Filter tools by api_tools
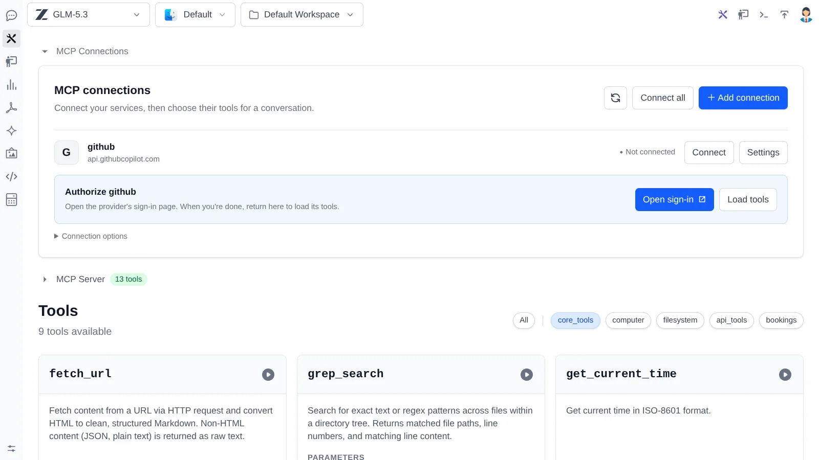 pyautogui.click(x=731, y=320)
